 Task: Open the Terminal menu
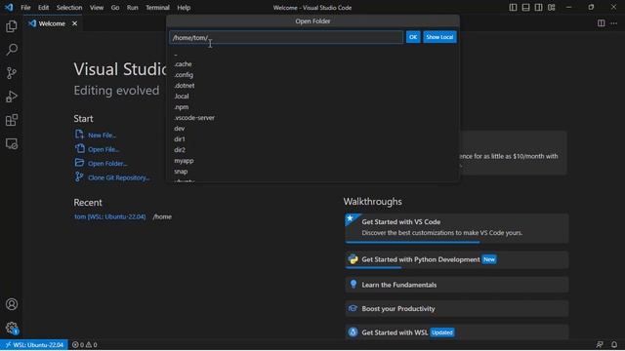pyautogui.click(x=157, y=8)
